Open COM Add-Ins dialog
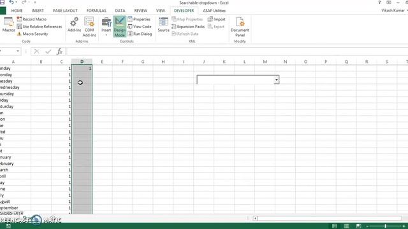Screen dimensions: 408x229 click(89, 27)
